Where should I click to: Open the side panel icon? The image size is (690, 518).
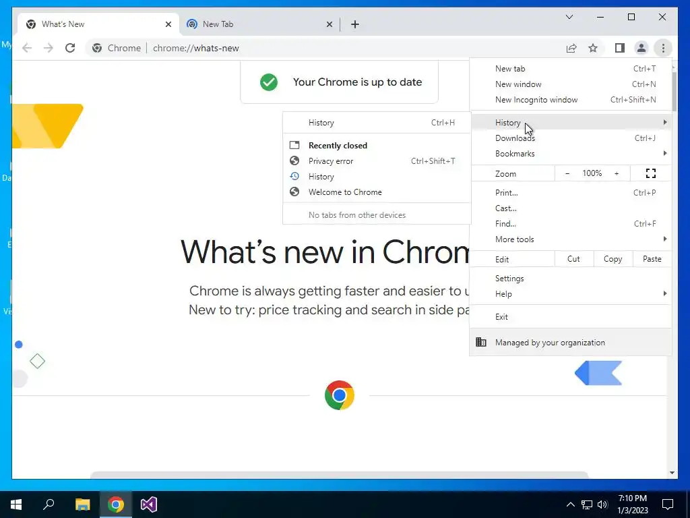620,48
